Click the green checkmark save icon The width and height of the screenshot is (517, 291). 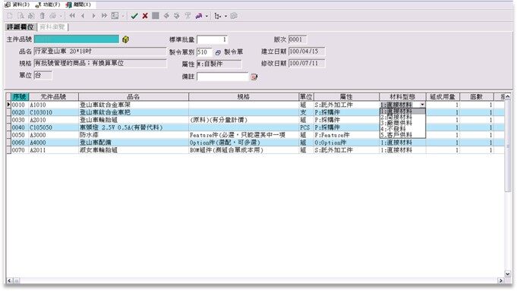point(134,16)
